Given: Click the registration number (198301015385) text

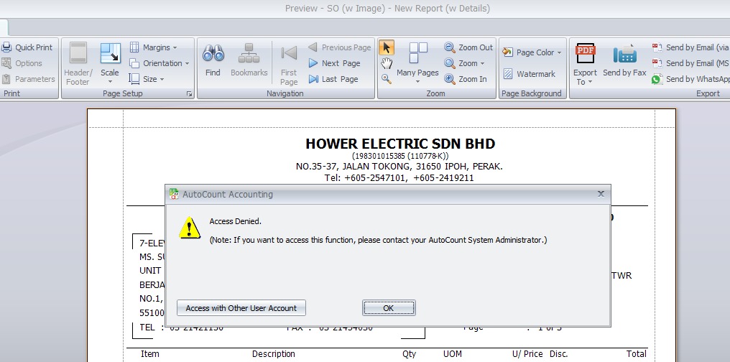Looking at the screenshot, I should coord(400,156).
